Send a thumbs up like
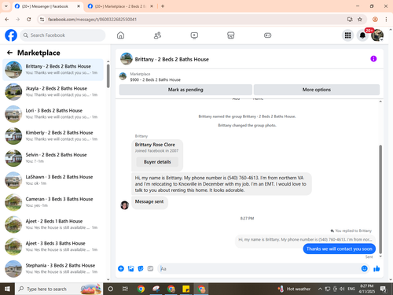393x295 pixels. pyautogui.click(x=376, y=268)
